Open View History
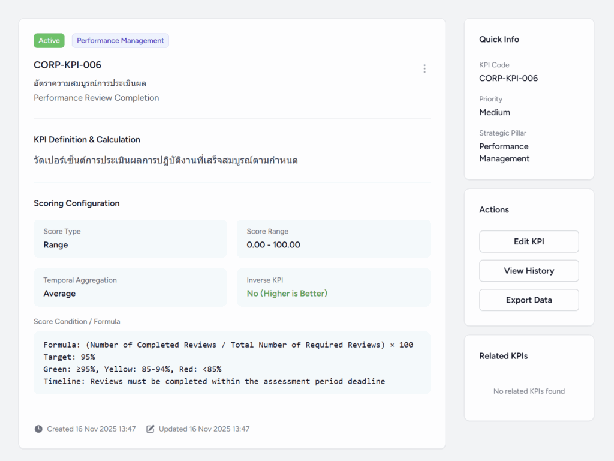This screenshot has height=461, width=614. point(528,271)
